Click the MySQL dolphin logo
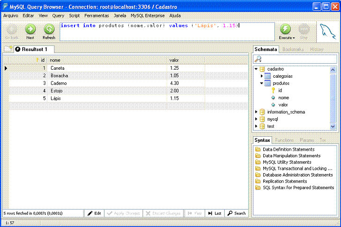 click(328, 32)
